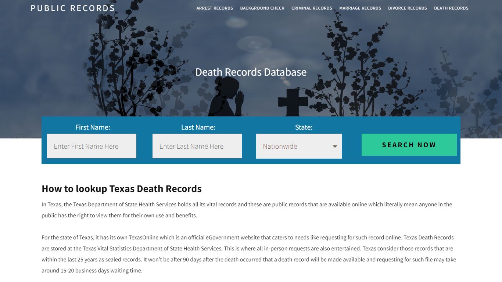Click the Last Name: label
Screen dimensions: 502x282
(x=198, y=127)
